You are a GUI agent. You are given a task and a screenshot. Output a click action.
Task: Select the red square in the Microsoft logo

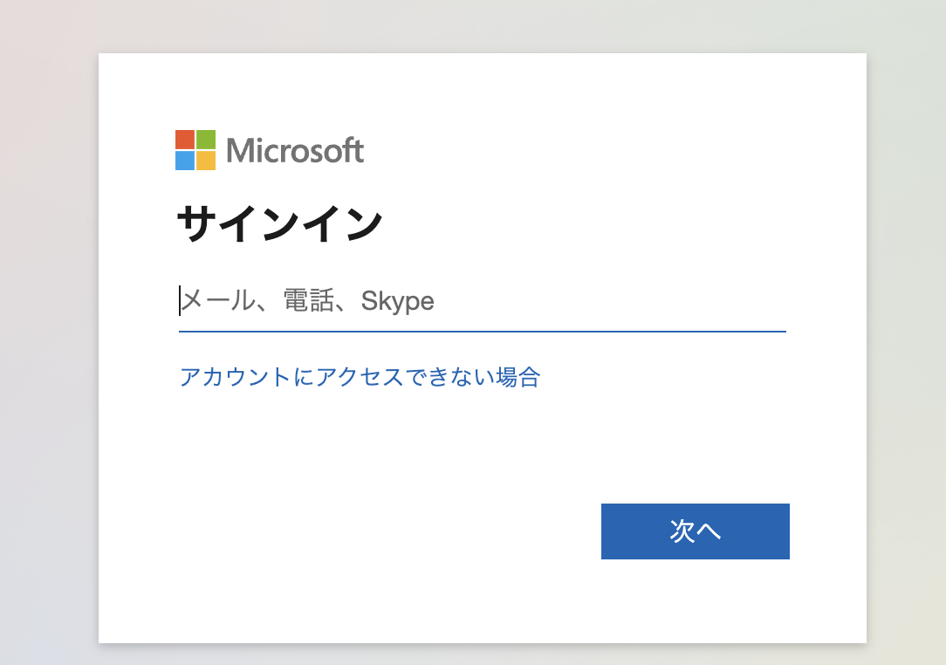(187, 139)
